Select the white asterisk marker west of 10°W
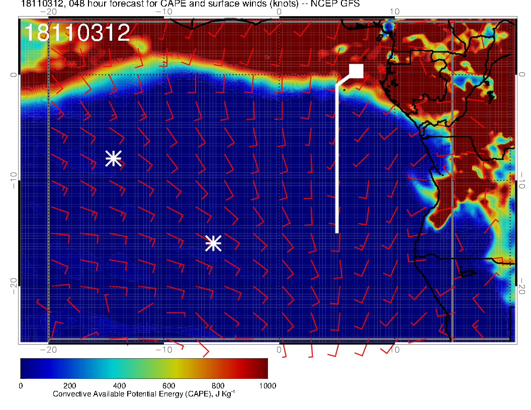The height and width of the screenshot is (410, 531). coord(113,158)
